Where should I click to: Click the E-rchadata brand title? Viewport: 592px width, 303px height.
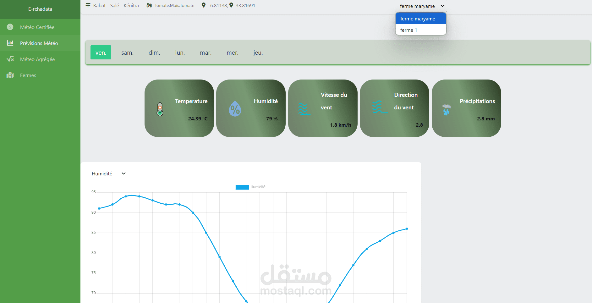tap(40, 9)
